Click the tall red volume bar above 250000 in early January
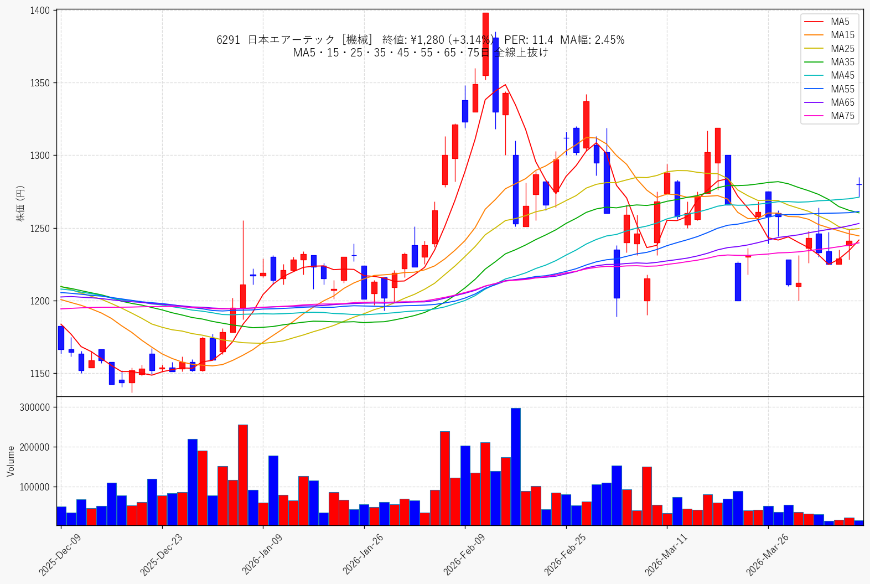Screen dimensions: 870x584 (x=243, y=475)
